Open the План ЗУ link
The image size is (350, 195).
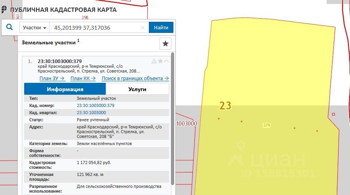pos(51,78)
